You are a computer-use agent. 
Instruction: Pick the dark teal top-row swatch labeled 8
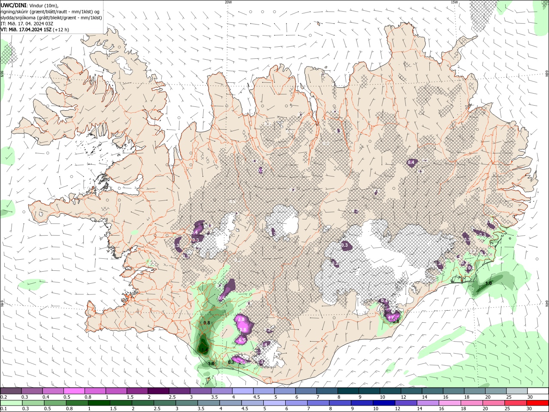coord(347,391)
